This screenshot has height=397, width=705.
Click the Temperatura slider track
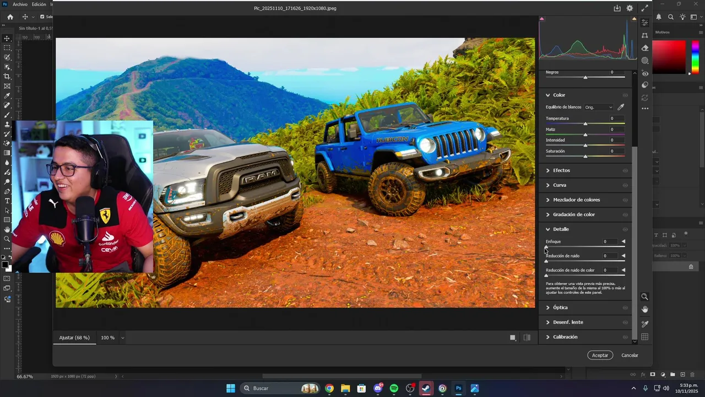[585, 124]
